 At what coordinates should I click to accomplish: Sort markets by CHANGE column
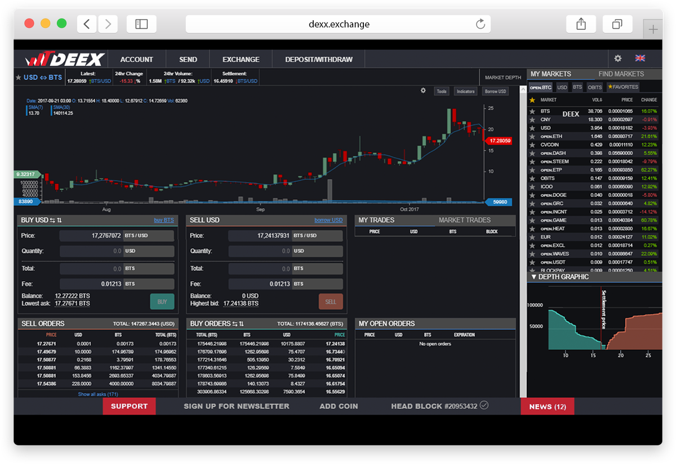click(x=649, y=100)
